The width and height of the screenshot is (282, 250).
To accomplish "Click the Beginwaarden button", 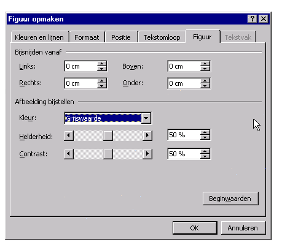I will (230, 199).
